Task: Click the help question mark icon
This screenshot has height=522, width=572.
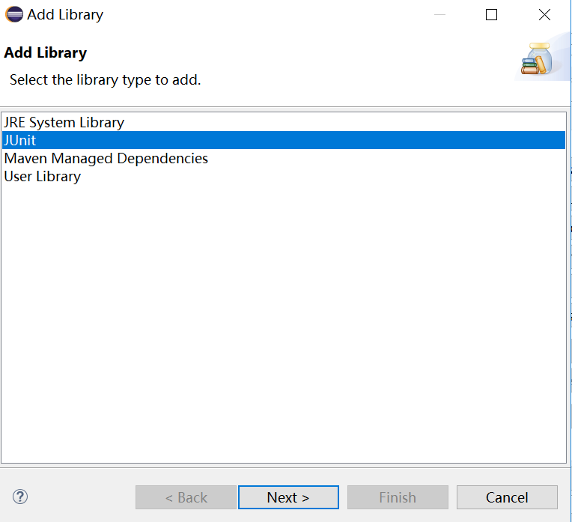Action: pos(20,497)
